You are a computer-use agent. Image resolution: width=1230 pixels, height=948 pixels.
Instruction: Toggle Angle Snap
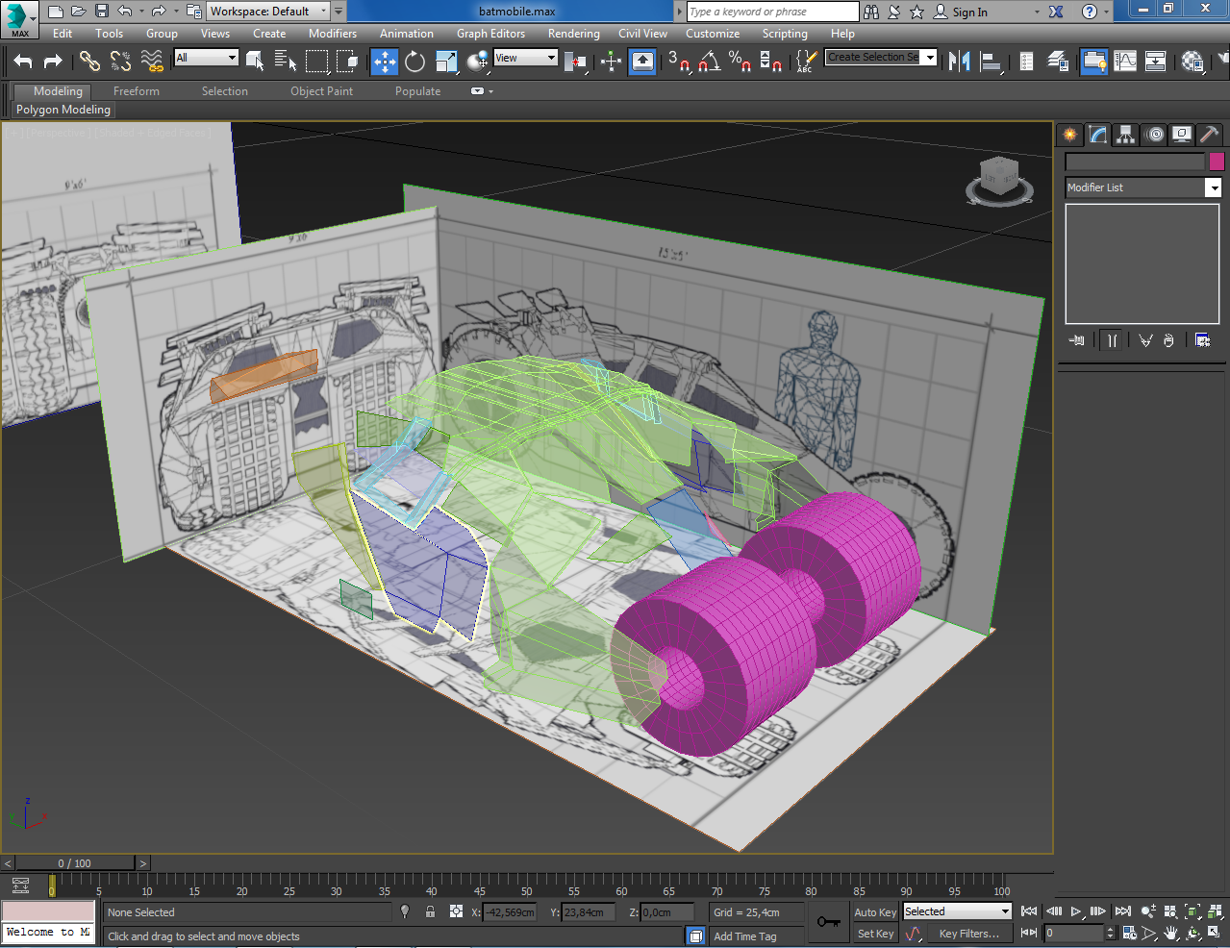[x=710, y=62]
